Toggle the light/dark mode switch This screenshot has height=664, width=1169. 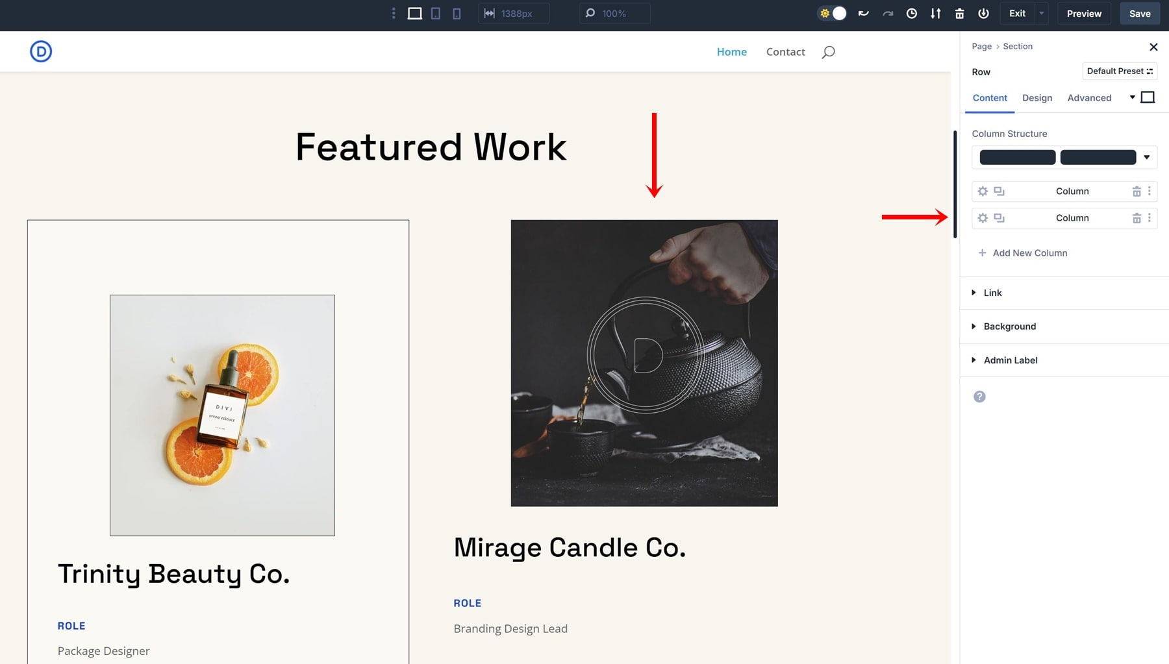click(x=832, y=14)
